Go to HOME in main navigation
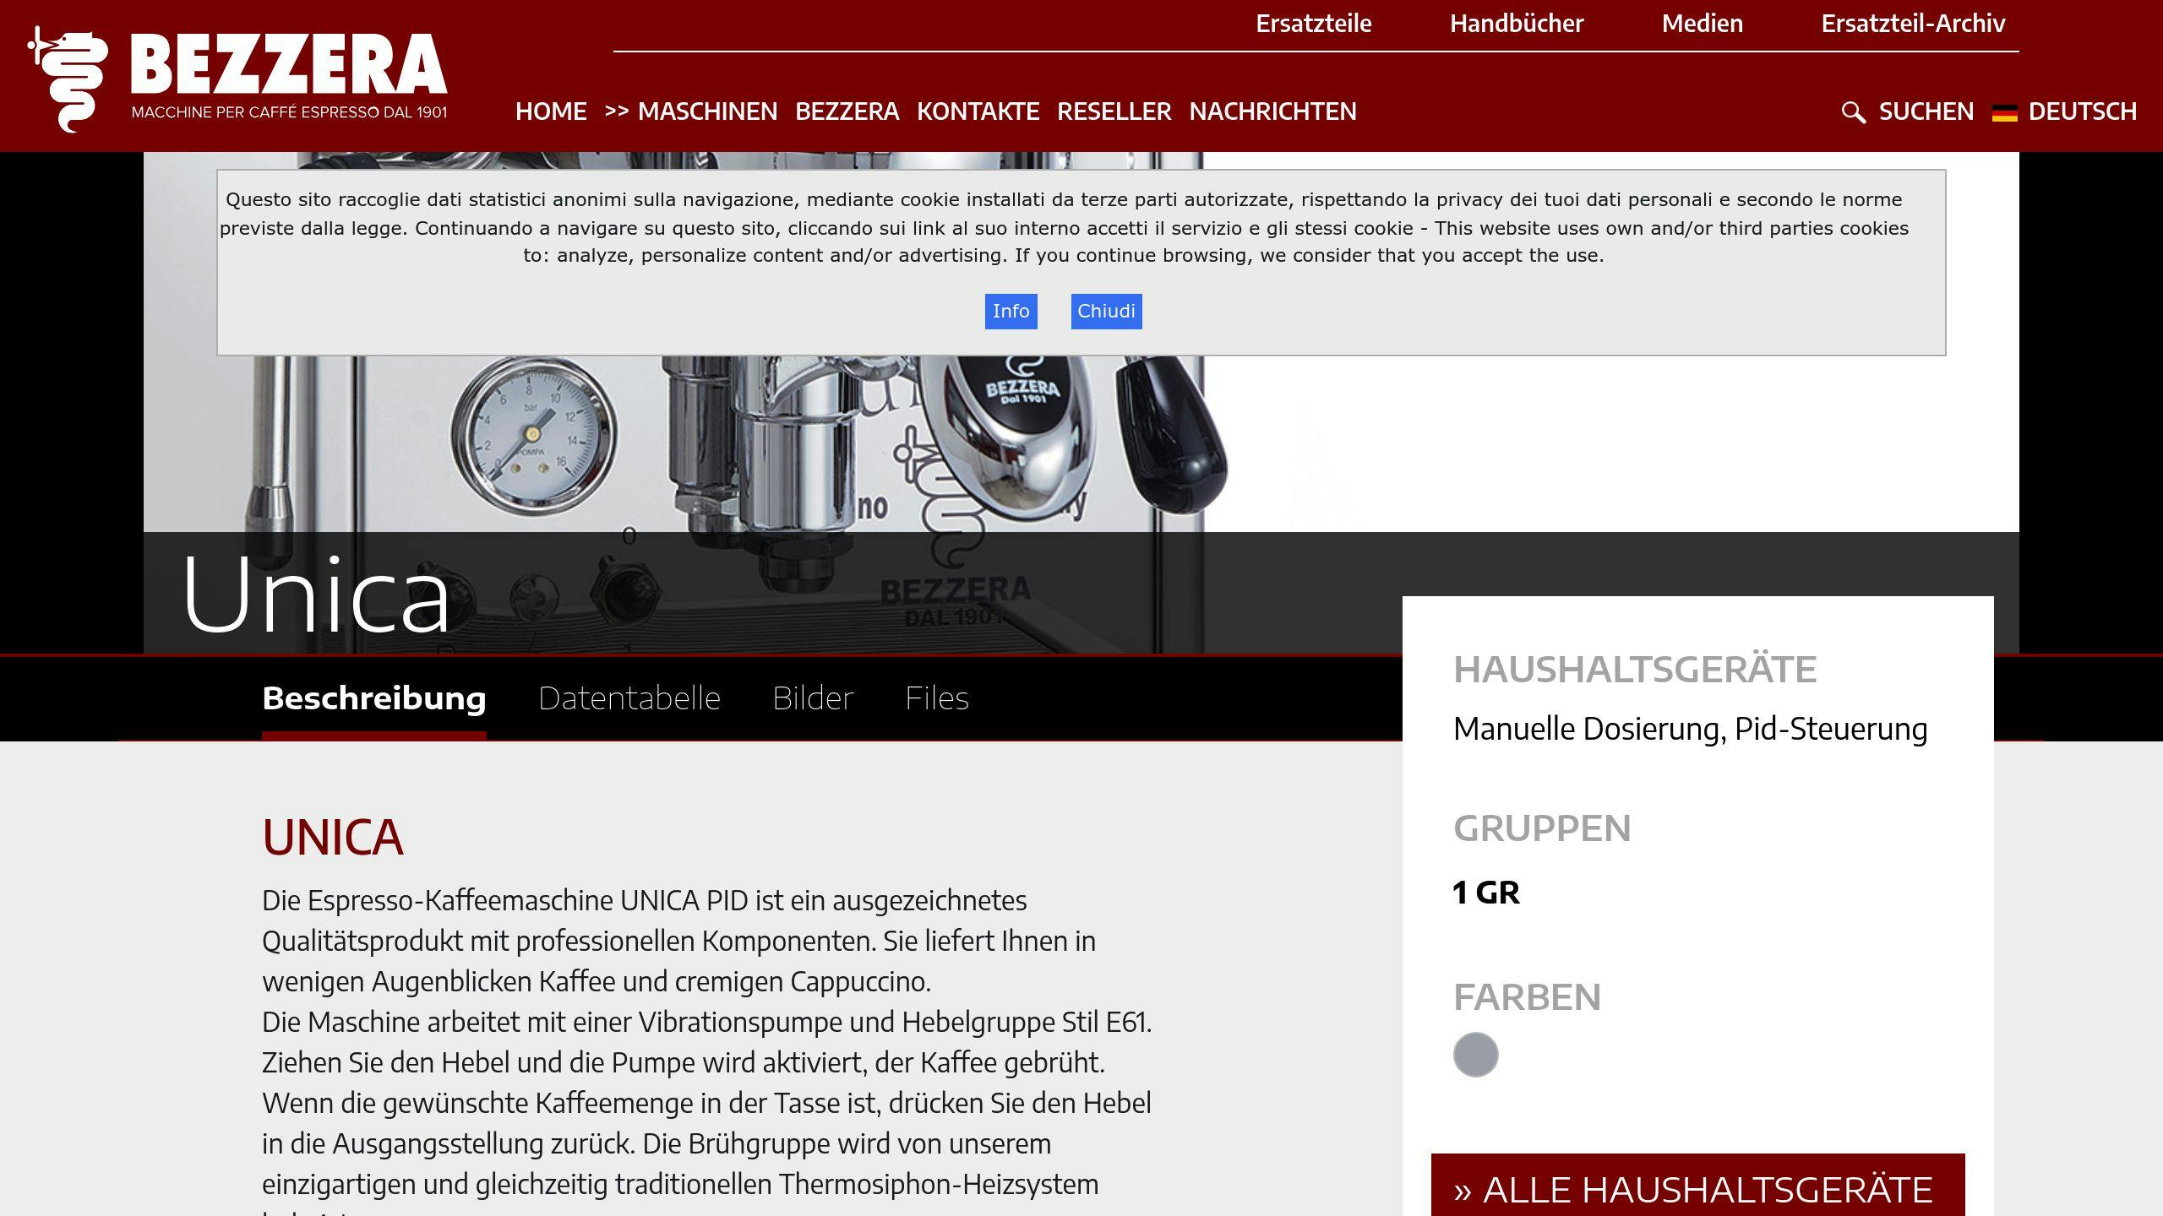 551,111
